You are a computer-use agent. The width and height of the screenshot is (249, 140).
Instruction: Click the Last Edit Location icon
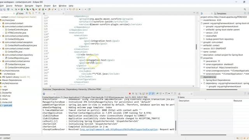click(70, 9)
